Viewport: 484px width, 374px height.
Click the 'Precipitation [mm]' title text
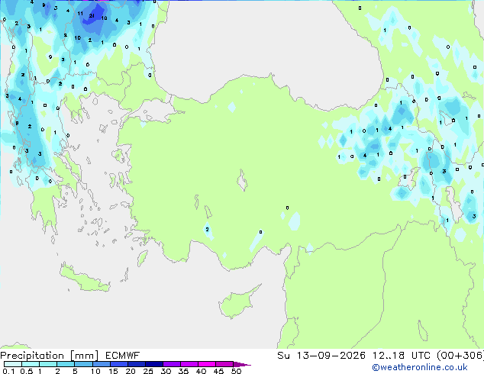[x=50, y=356]
